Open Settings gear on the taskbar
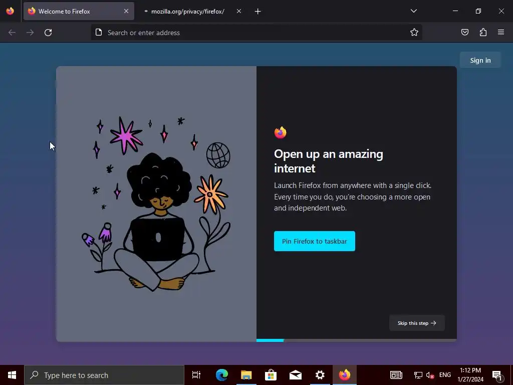Viewport: 513px width, 385px height. coord(320,375)
